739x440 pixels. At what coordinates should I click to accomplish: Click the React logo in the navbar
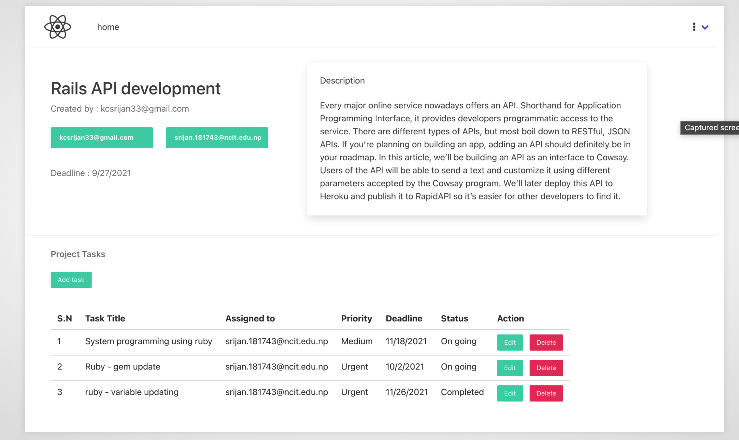[x=58, y=27]
